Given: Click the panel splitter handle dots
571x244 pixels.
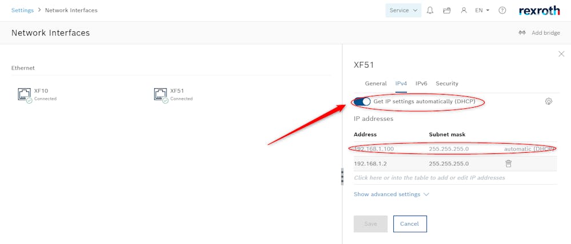Looking at the screenshot, I should pyautogui.click(x=342, y=177).
